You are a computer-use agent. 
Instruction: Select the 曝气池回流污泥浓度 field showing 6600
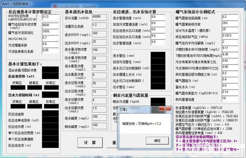[50, 25]
